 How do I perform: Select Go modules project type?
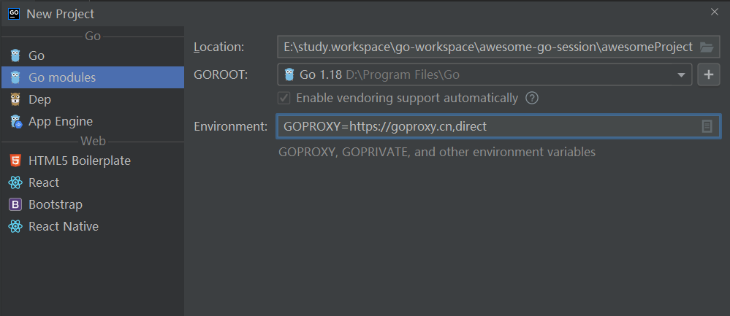point(62,77)
